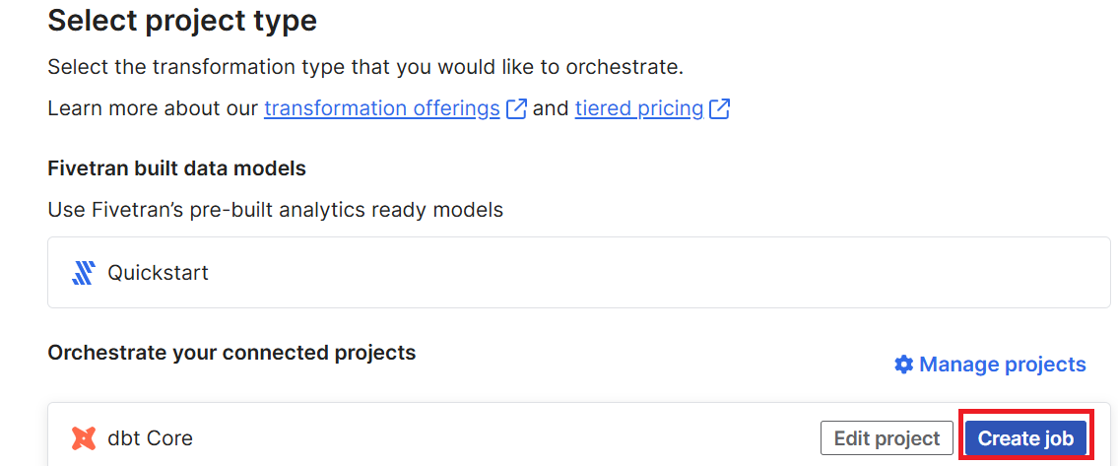Click external-link icon beside transformation offerings
1118x466 pixels.
516,109
